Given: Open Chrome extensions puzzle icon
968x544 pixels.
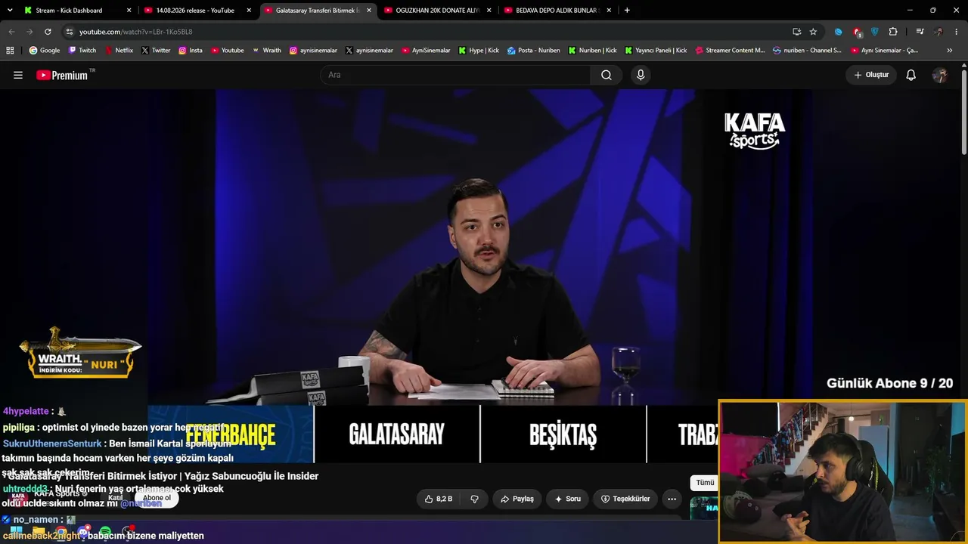Looking at the screenshot, I should (x=893, y=32).
